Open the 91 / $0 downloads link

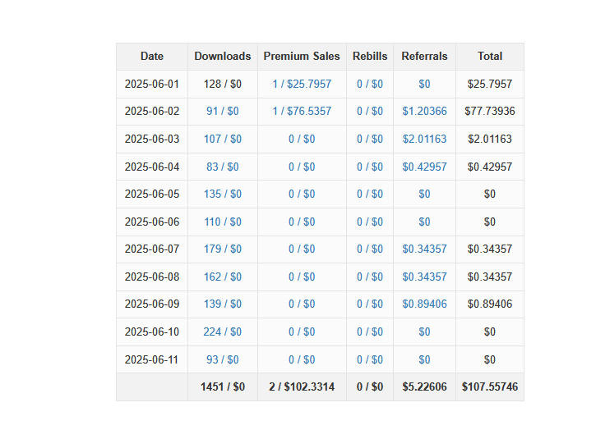pyautogui.click(x=222, y=112)
